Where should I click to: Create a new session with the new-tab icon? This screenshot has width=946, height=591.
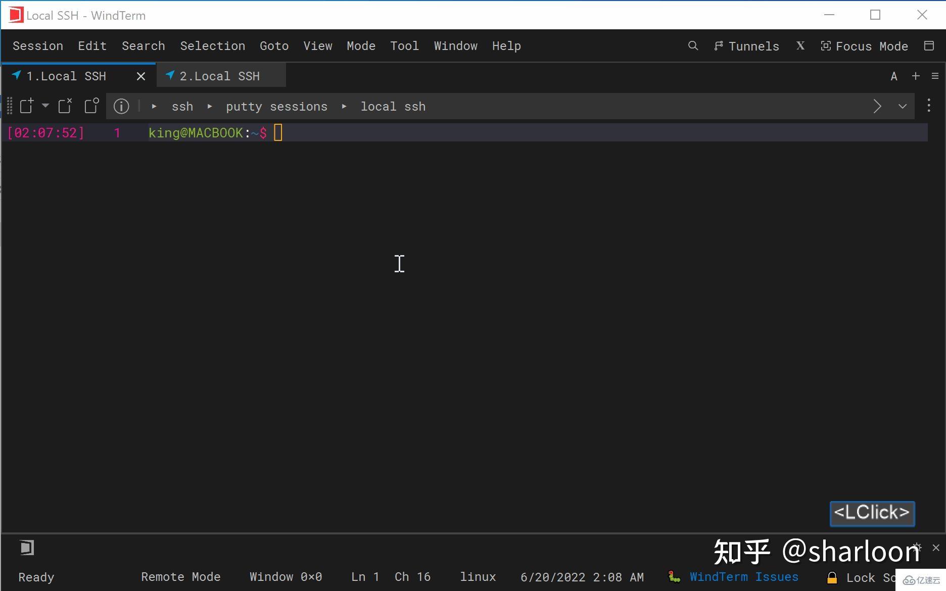[25, 106]
